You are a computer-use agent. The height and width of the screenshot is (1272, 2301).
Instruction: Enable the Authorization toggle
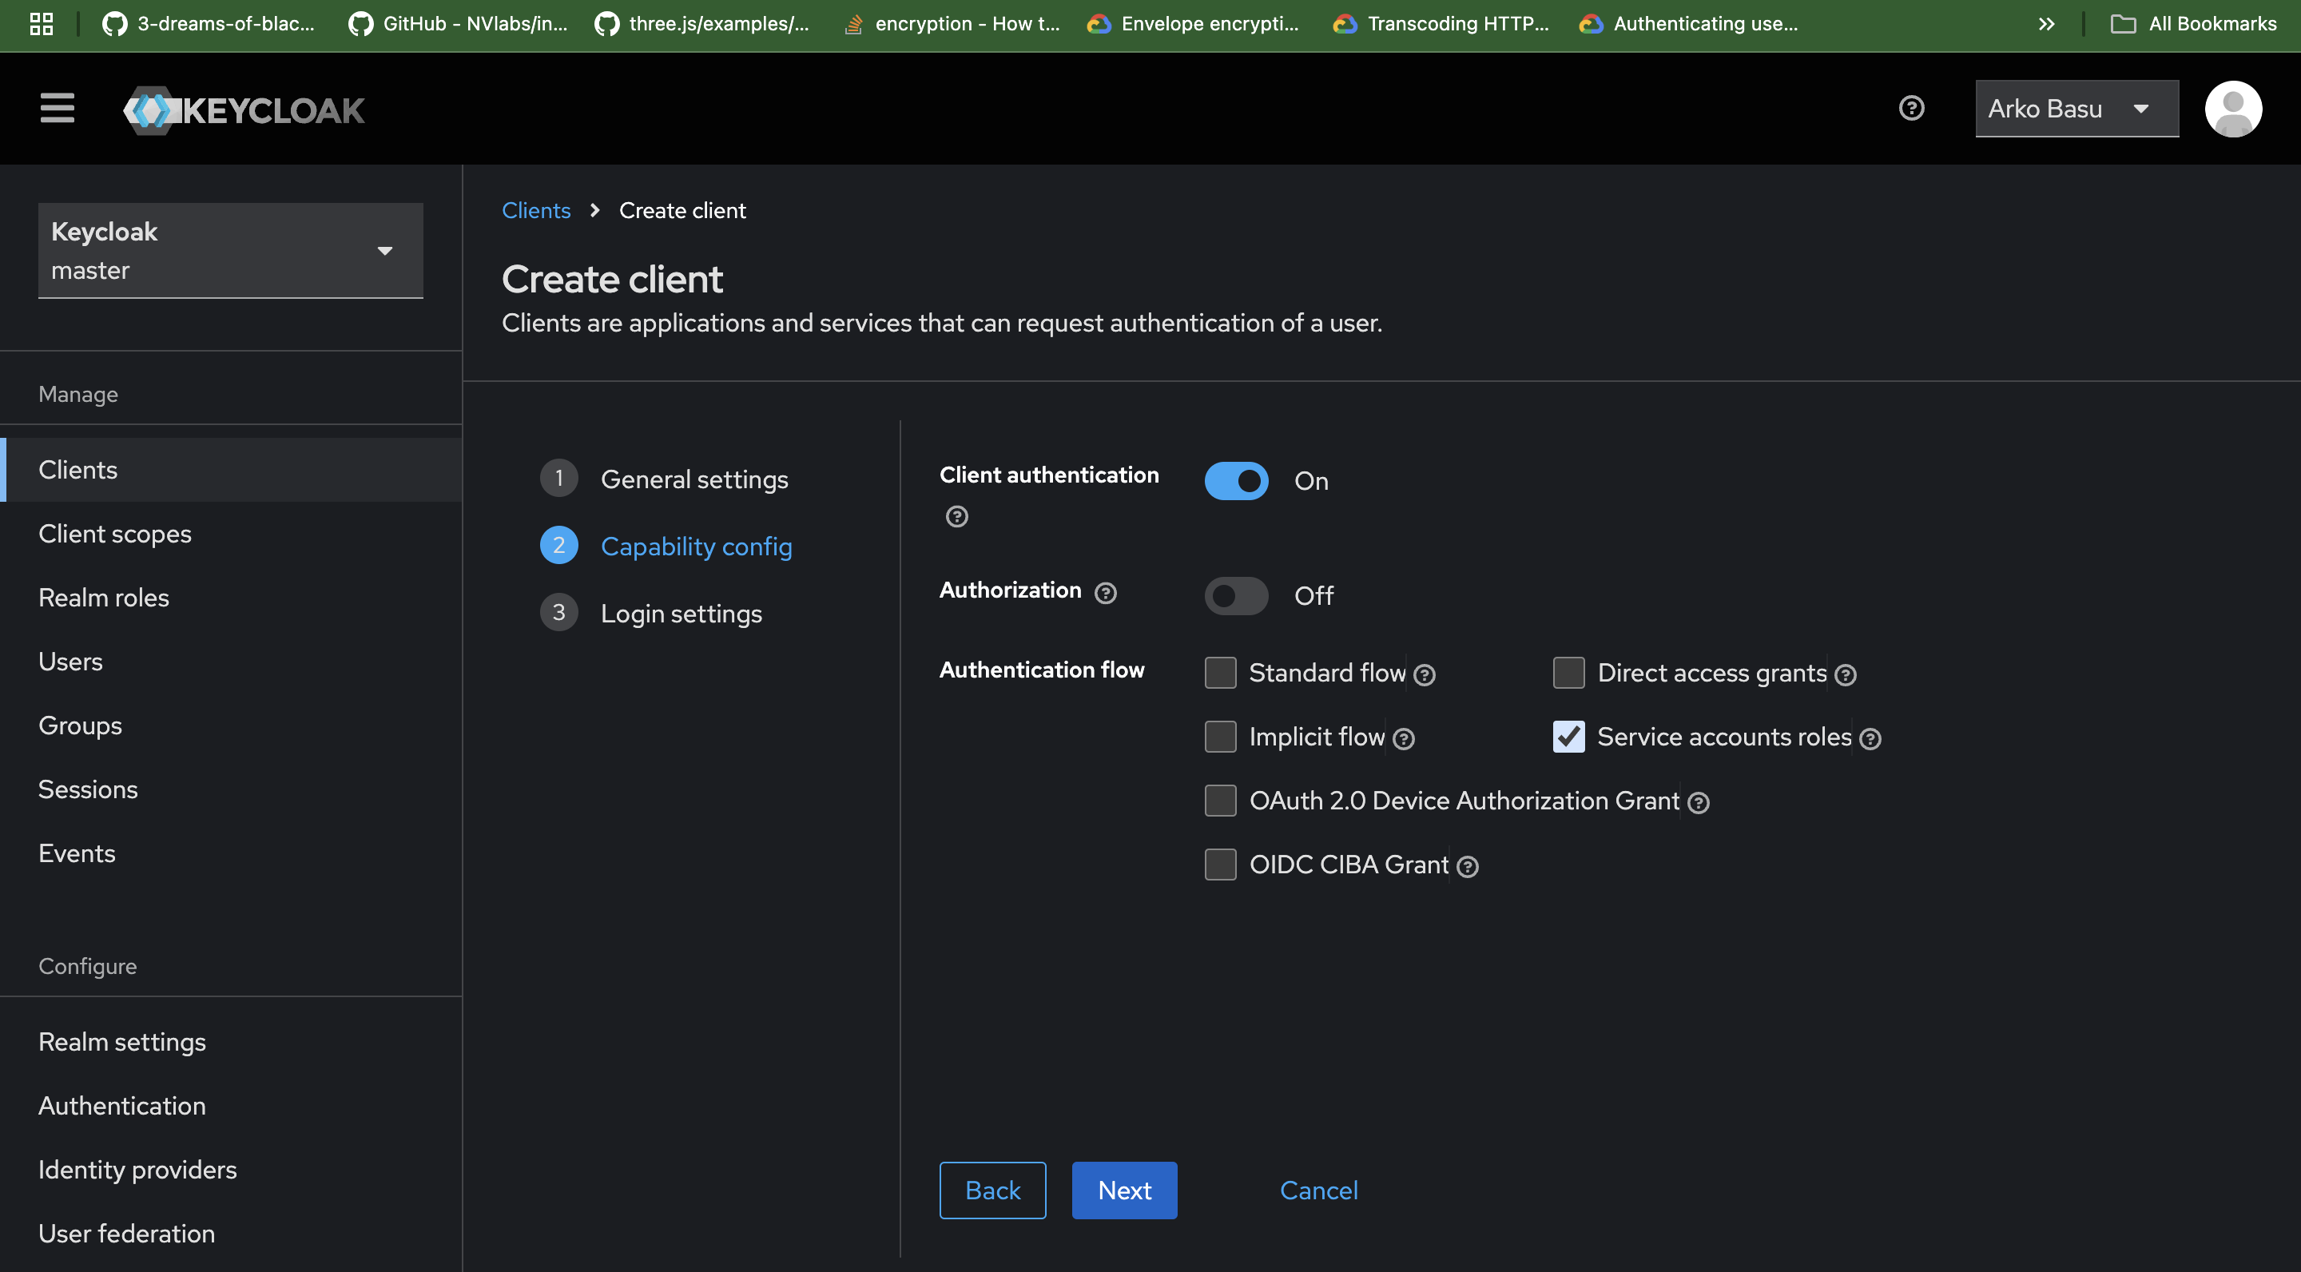tap(1235, 596)
